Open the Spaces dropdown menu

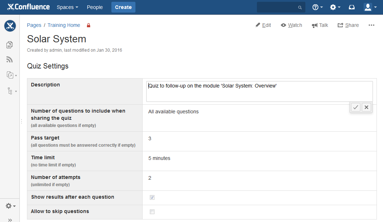tap(67, 7)
